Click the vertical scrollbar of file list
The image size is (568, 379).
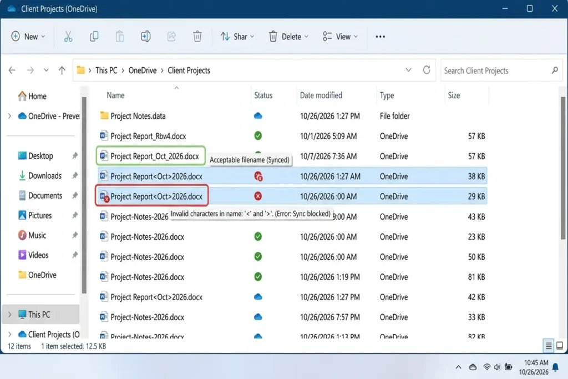pos(562,168)
